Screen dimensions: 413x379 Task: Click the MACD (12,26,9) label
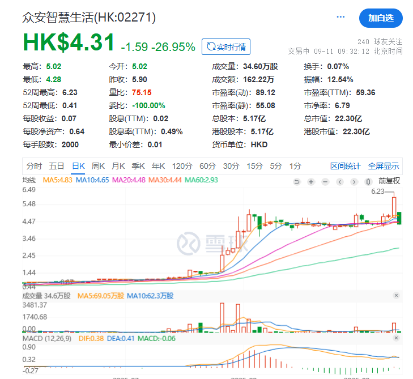(47, 338)
